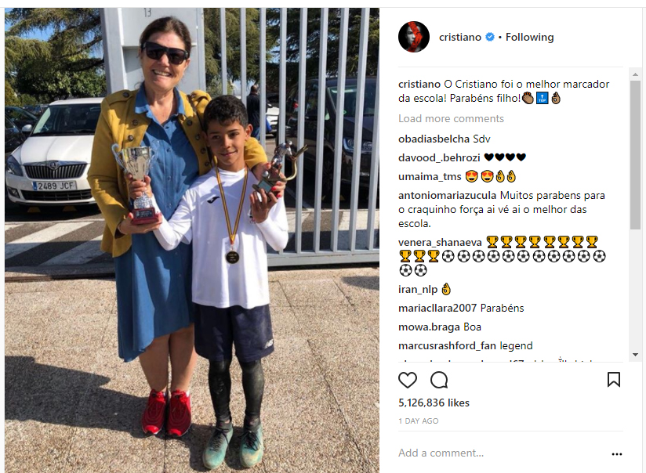Click the 1 DAY AGO timestamp

coord(418,421)
